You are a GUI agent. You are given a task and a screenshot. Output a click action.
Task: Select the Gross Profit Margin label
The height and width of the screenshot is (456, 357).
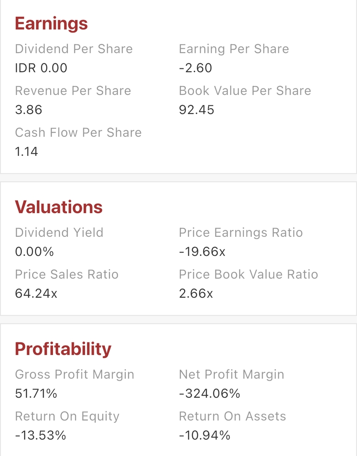74,375
